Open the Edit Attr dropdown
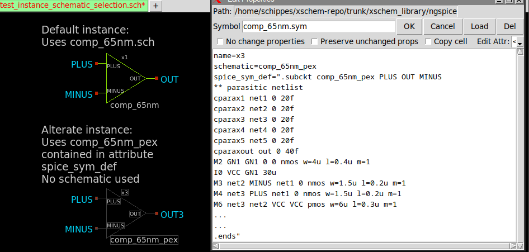Image resolution: width=529 pixels, height=252 pixels. point(517,42)
